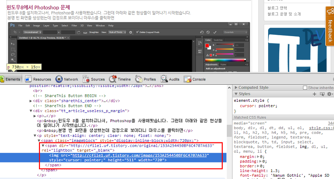Click the Layer menu in Photoshop screenshot
The width and height of the screenshot is (334, 179).
tap(46, 25)
